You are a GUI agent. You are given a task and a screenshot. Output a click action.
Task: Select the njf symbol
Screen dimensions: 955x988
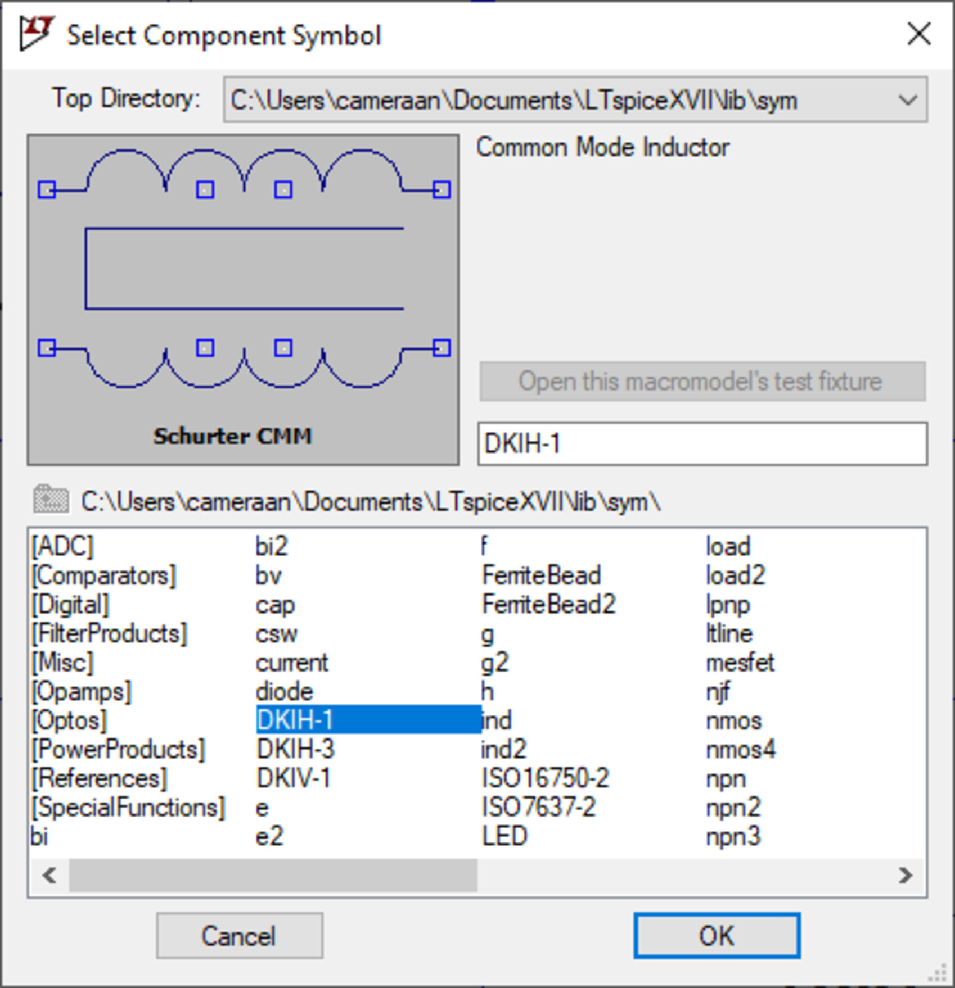718,692
